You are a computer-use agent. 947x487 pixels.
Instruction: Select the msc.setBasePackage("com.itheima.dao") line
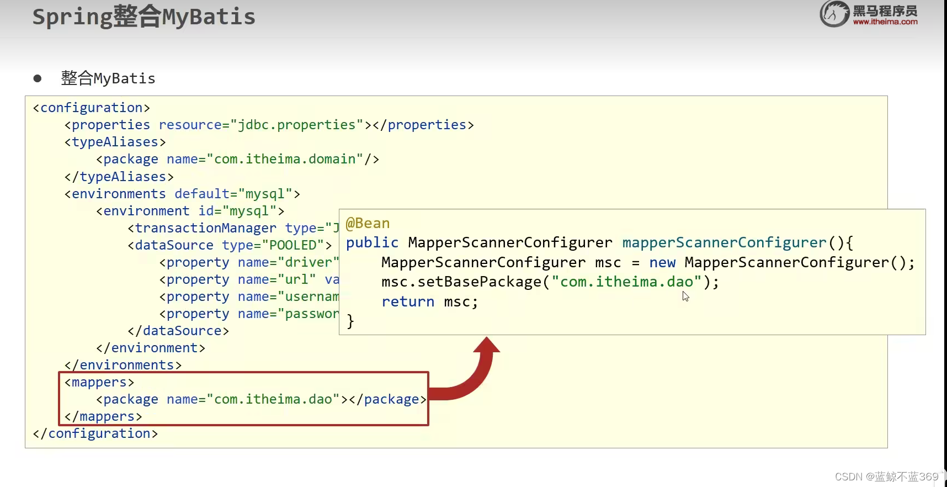[x=550, y=282]
